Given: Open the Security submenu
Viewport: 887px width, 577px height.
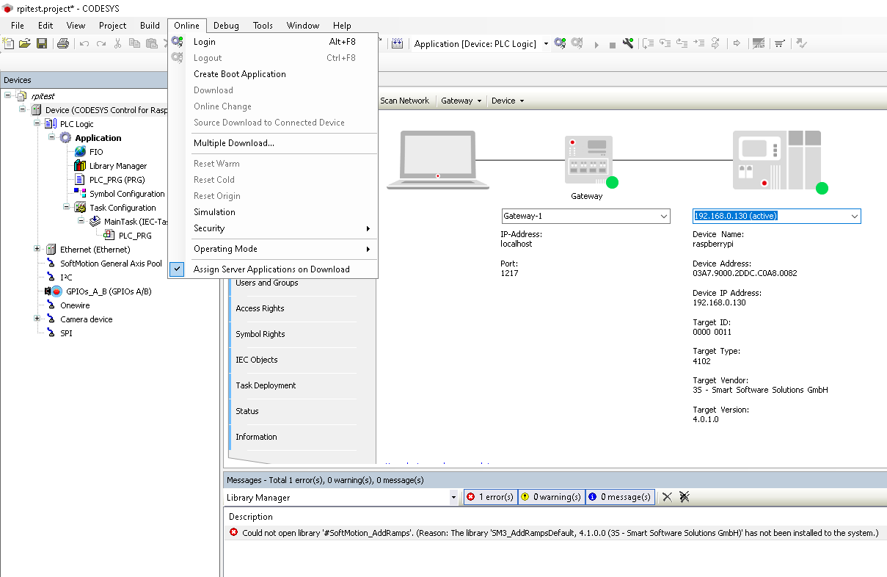Looking at the screenshot, I should (272, 228).
